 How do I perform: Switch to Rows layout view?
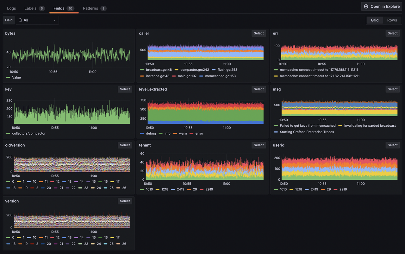(x=392, y=20)
